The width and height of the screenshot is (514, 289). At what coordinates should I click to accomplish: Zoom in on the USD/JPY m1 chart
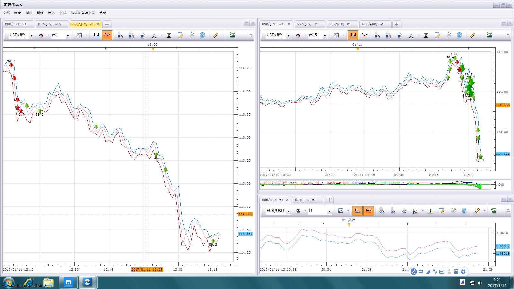pyautogui.click(x=120, y=35)
